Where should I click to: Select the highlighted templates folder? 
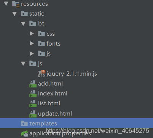76,123
